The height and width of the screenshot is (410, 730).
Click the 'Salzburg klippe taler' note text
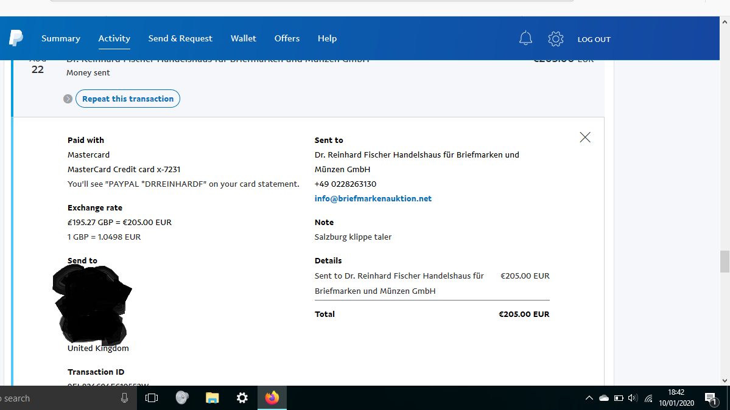pyautogui.click(x=353, y=237)
